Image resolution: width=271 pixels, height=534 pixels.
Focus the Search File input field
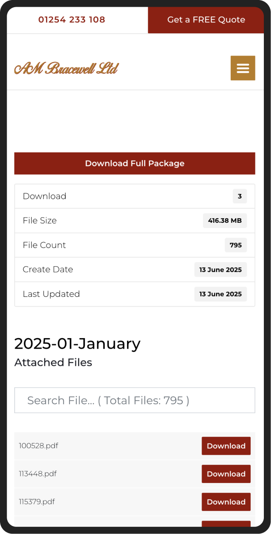pyautogui.click(x=135, y=400)
